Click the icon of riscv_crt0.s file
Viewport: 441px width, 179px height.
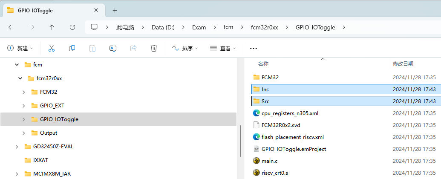pyautogui.click(x=256, y=173)
